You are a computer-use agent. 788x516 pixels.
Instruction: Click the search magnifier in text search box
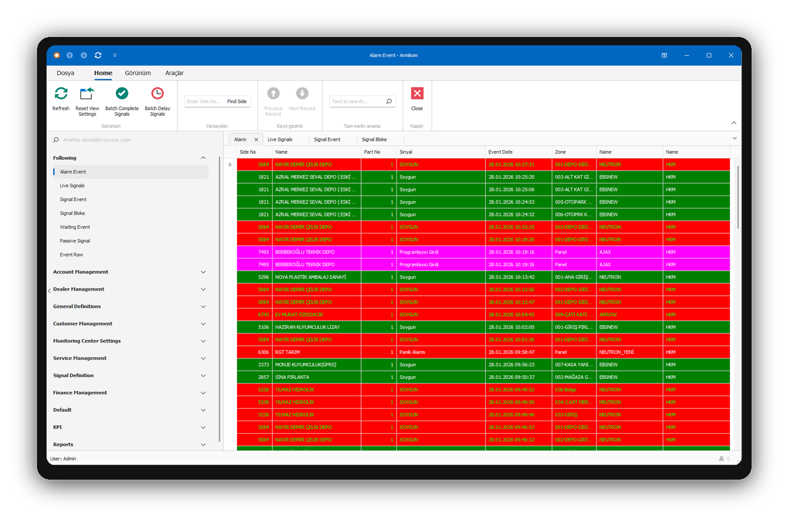[x=389, y=101]
